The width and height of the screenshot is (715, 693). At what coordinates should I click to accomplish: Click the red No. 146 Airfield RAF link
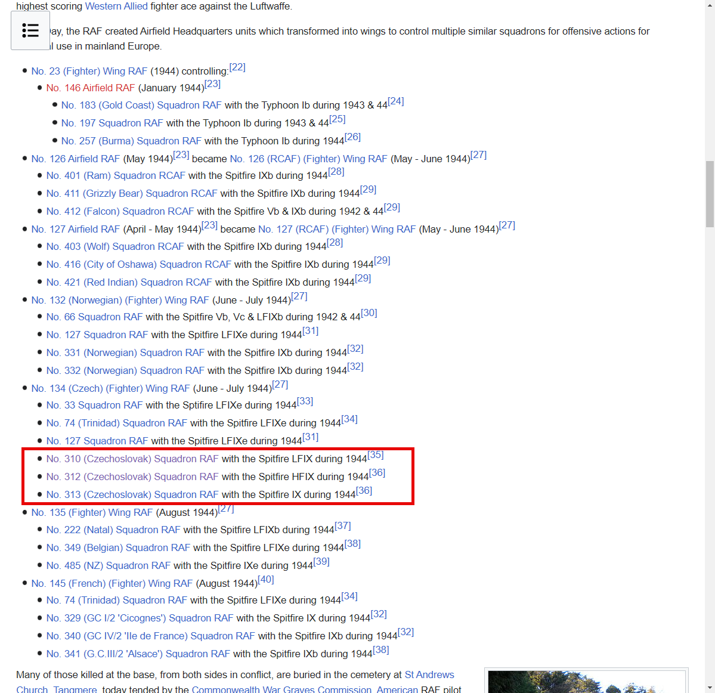91,88
